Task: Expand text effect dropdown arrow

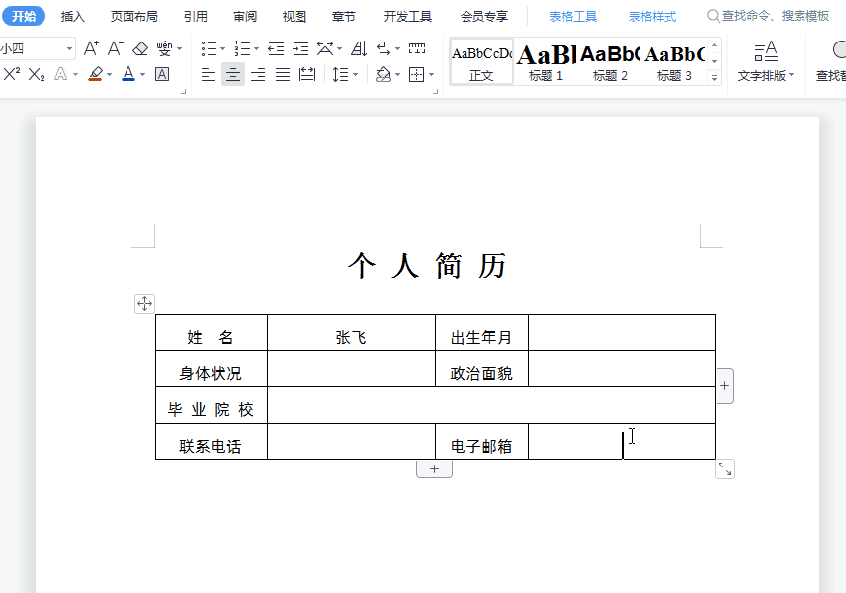Action: tap(75, 74)
